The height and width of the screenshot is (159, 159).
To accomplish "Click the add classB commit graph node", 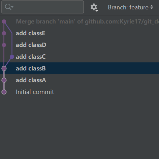I will tap(4, 68).
